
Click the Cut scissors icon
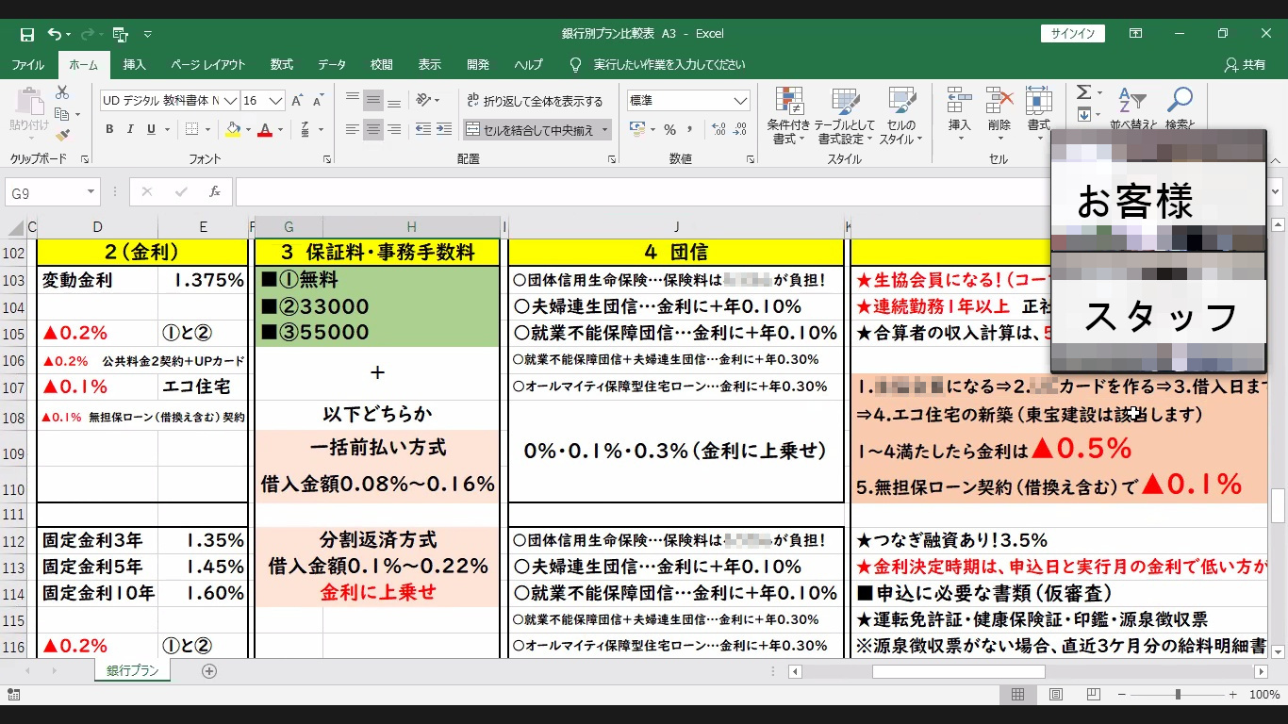pos(62,92)
